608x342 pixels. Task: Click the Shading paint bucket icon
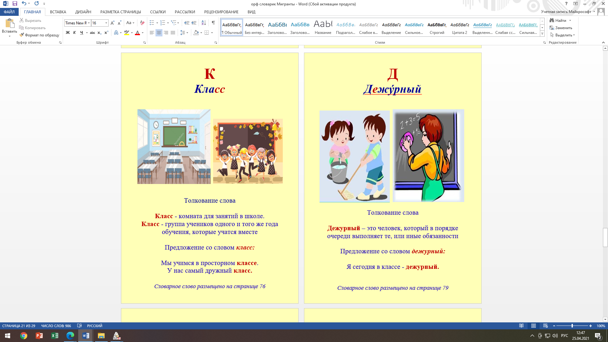coord(196,33)
